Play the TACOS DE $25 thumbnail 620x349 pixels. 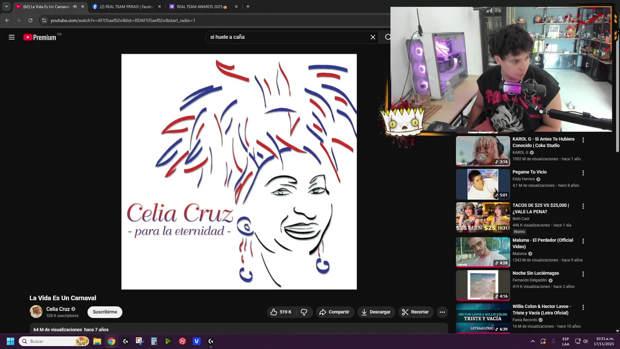point(483,217)
